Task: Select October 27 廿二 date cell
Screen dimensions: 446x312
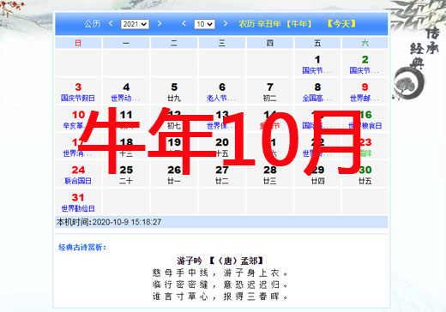Action: pos(222,174)
